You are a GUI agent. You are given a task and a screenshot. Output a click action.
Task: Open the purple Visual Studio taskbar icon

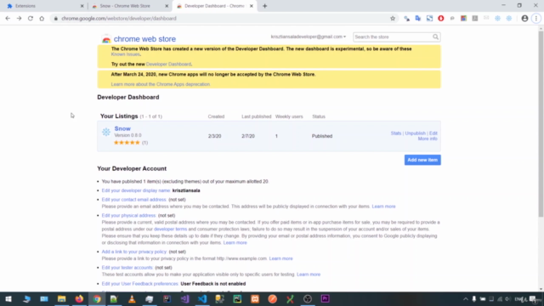[x=184, y=298]
